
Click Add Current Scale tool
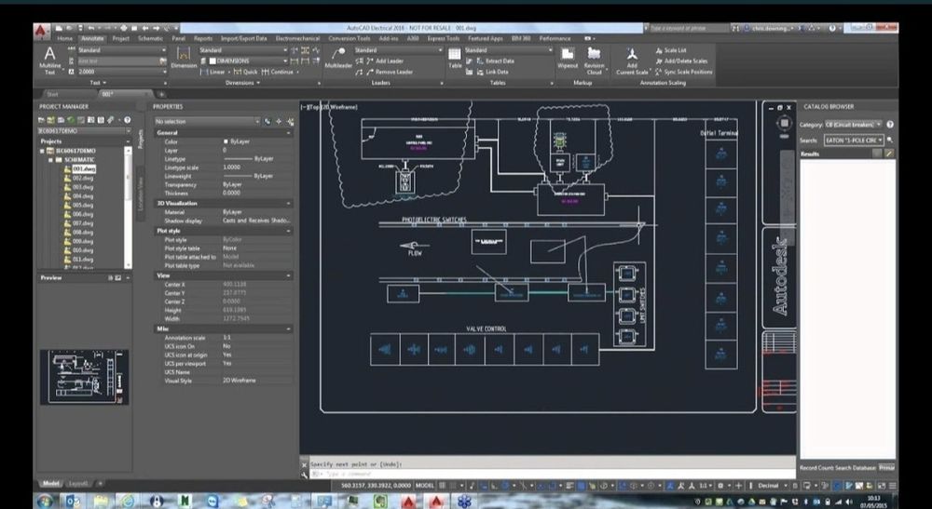[632, 61]
